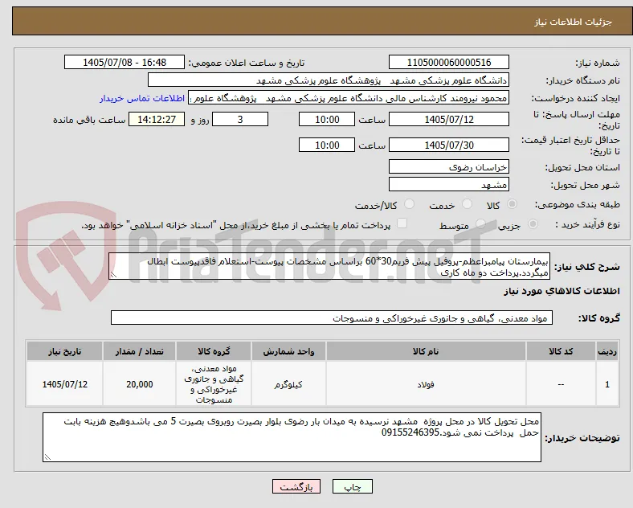Click the table's گروه کالا column header
633x508 pixels.
pos(214,351)
